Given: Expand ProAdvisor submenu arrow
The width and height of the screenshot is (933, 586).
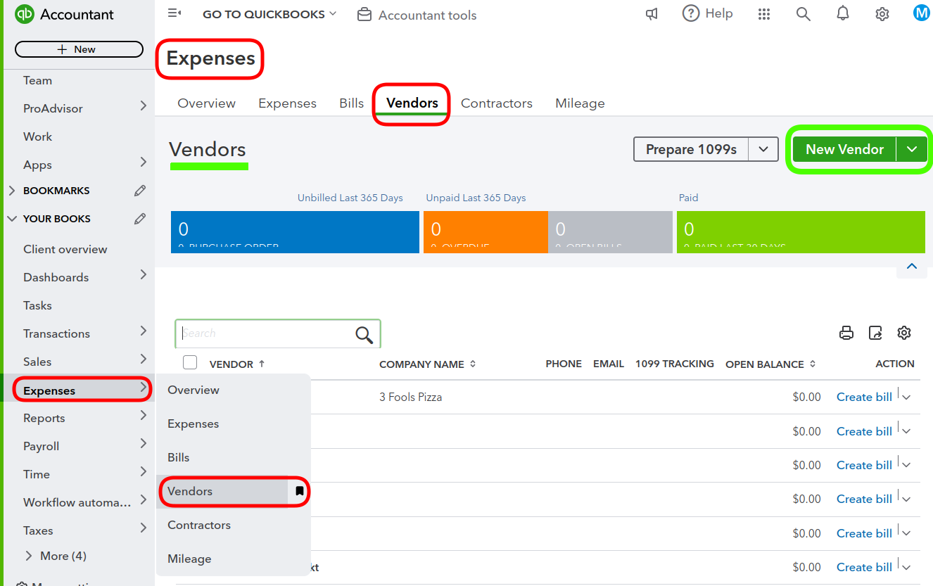Looking at the screenshot, I should click(x=143, y=106).
